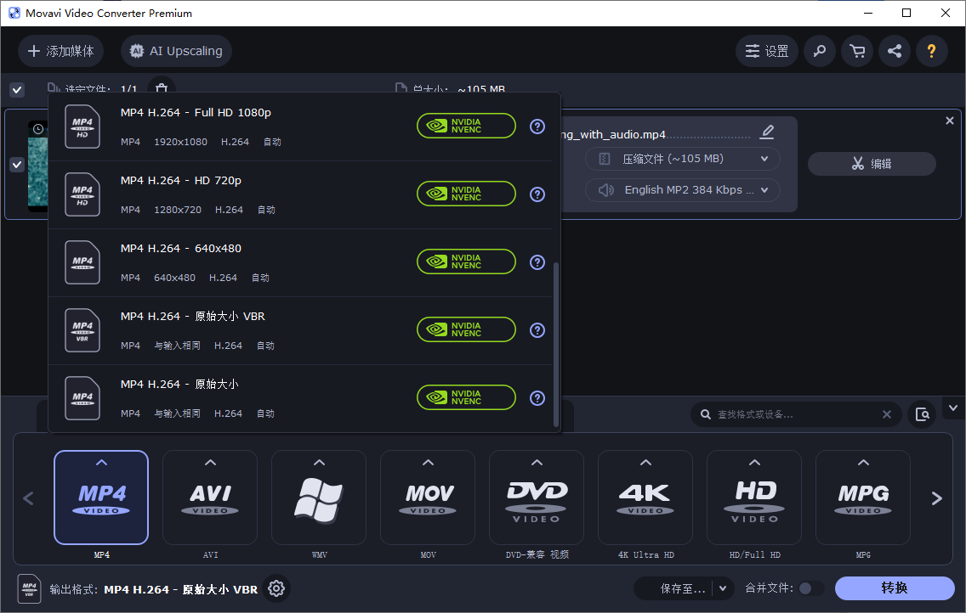Screen dimensions: 966x613
Task: Select the MOV video format tile
Action: point(428,498)
